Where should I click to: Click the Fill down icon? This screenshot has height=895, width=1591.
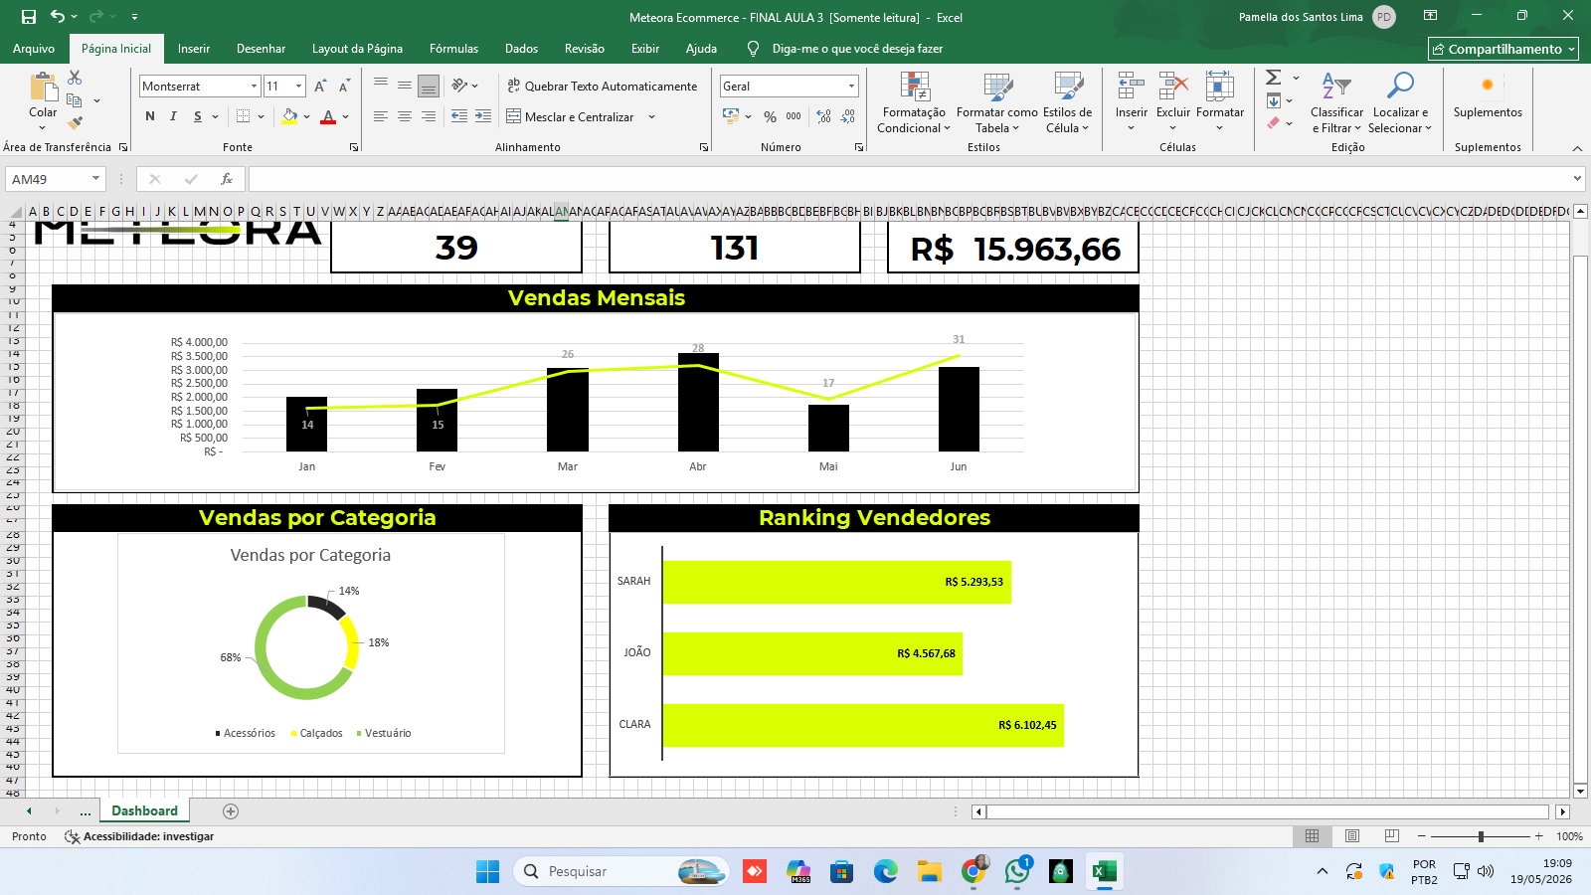(1274, 100)
